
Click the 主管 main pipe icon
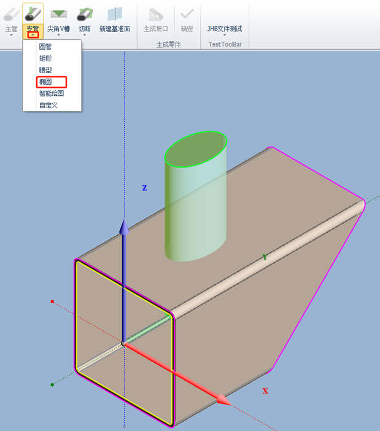pos(11,14)
